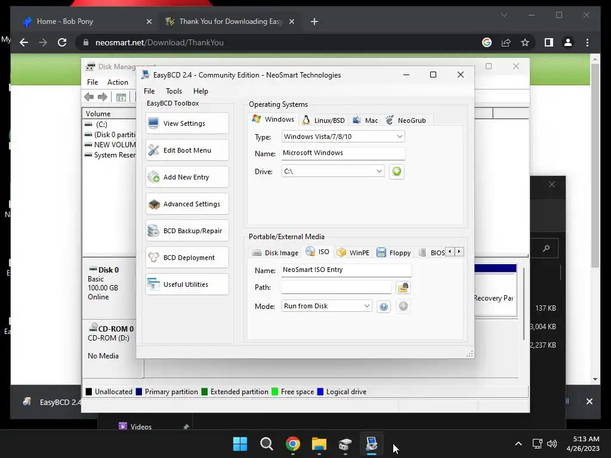
Task: Click Disk Management forward arrow icon
Action: [x=103, y=97]
